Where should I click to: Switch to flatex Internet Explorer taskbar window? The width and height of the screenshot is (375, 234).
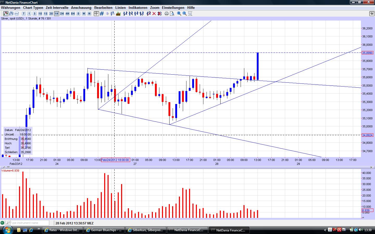63,230
